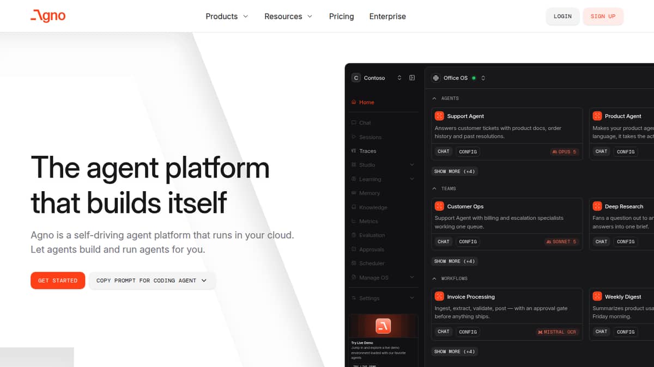Open the Resources dropdown menu
The width and height of the screenshot is (654, 367).
pyautogui.click(x=288, y=16)
